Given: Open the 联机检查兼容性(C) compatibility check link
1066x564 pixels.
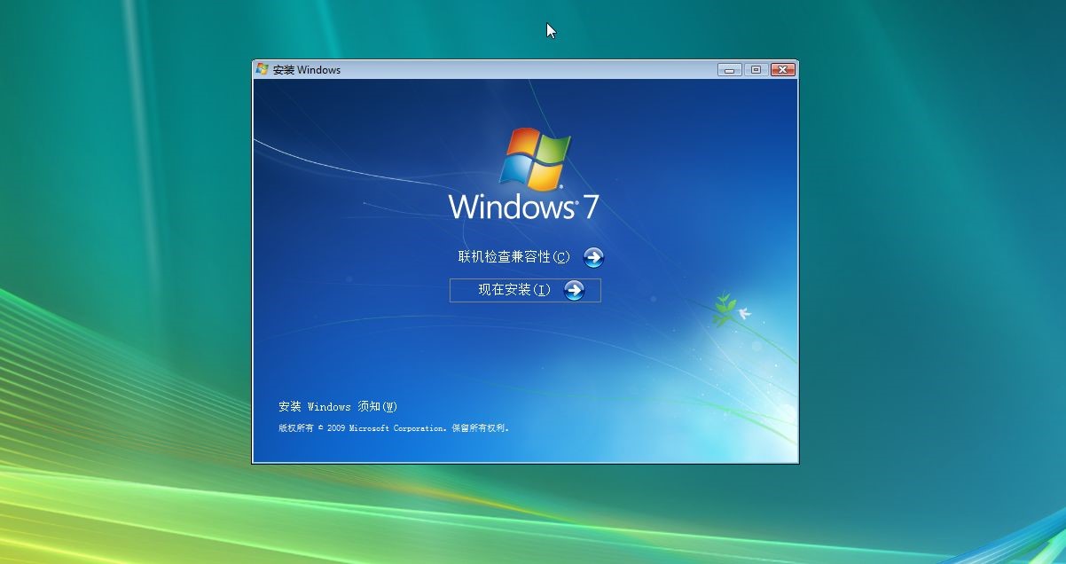Looking at the screenshot, I should pos(514,257).
